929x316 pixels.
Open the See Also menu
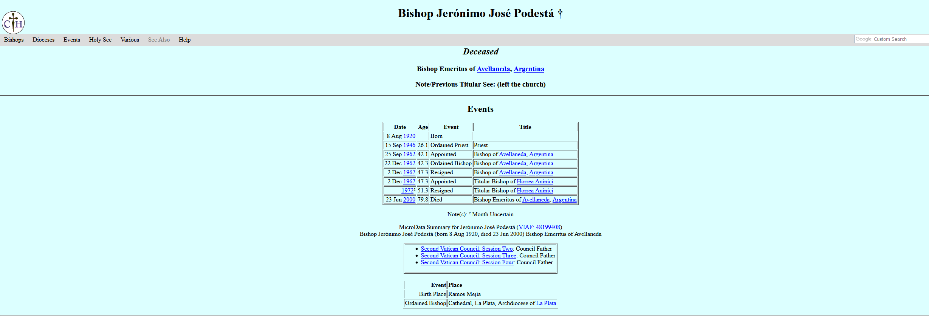pos(159,40)
